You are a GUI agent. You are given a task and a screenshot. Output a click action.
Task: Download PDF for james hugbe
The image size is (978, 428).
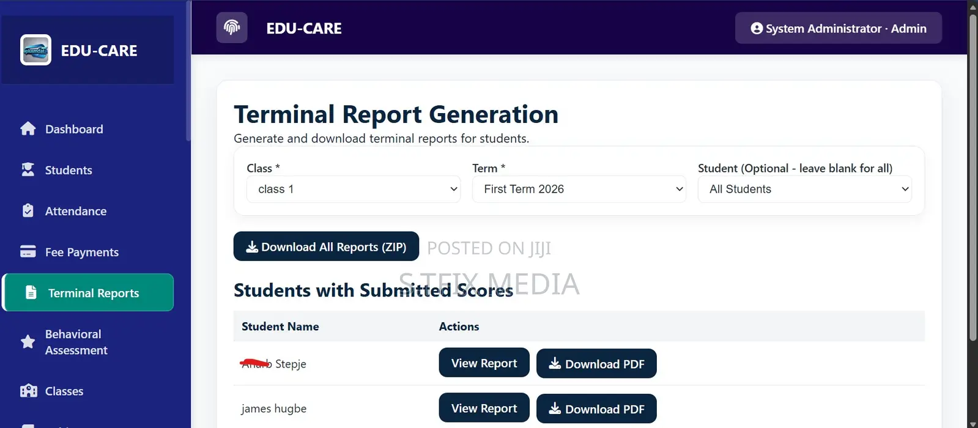click(596, 408)
